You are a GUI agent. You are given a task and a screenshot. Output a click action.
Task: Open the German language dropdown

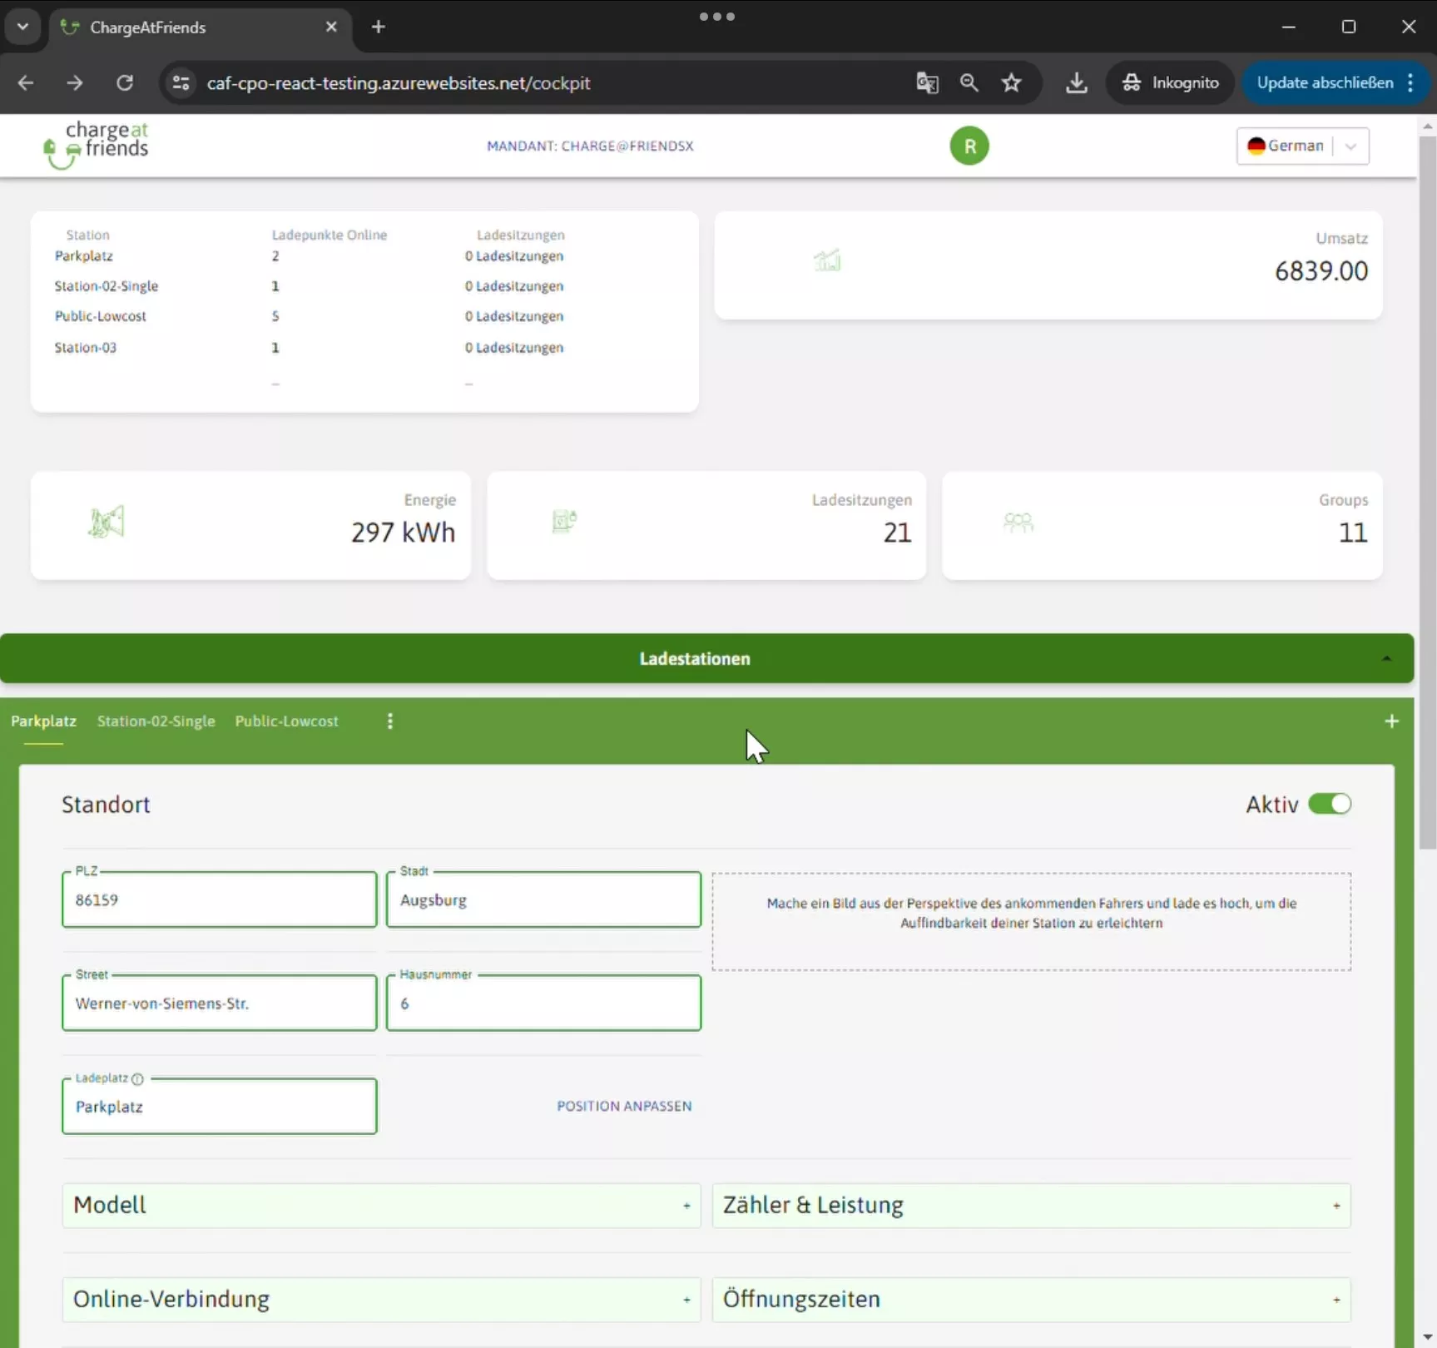coord(1302,146)
